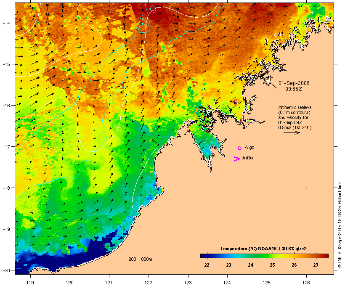The width and height of the screenshot is (345, 286).
Task: Click latitude axis label '-19'
Action: click(6, 229)
